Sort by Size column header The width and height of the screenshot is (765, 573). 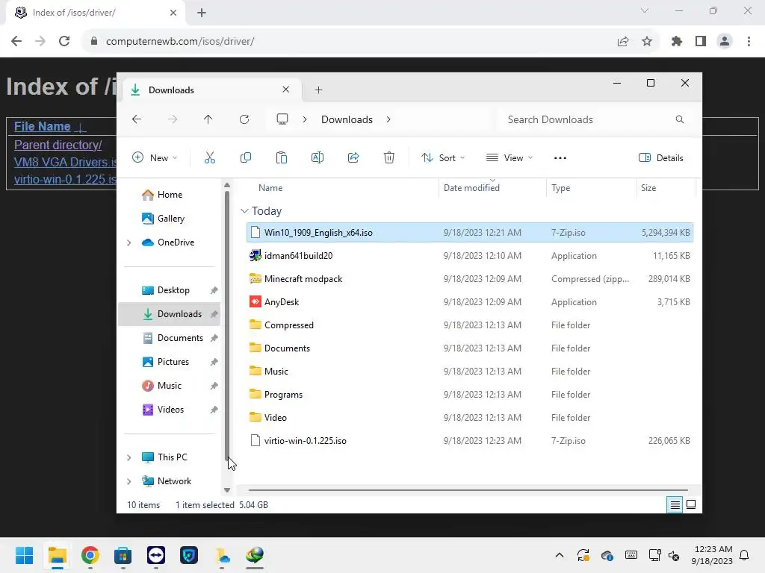[648, 188]
